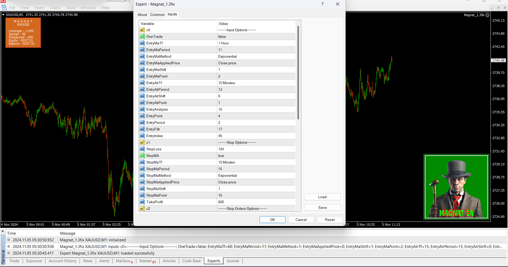
Task: Open EntryMaMethod value Exponential dropdown
Action: (256, 57)
